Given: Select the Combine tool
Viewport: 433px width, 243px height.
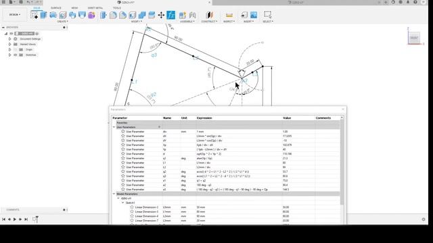Looking at the screenshot, I should click(x=142, y=15).
